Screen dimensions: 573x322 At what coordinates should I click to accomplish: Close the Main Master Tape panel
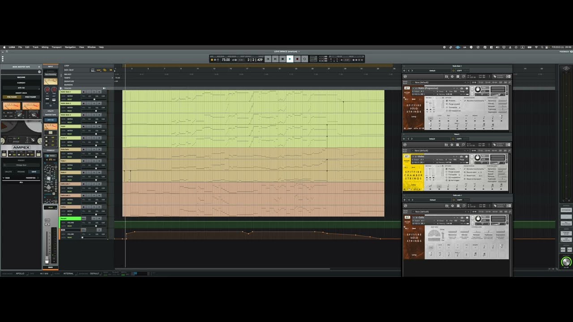coord(39,67)
